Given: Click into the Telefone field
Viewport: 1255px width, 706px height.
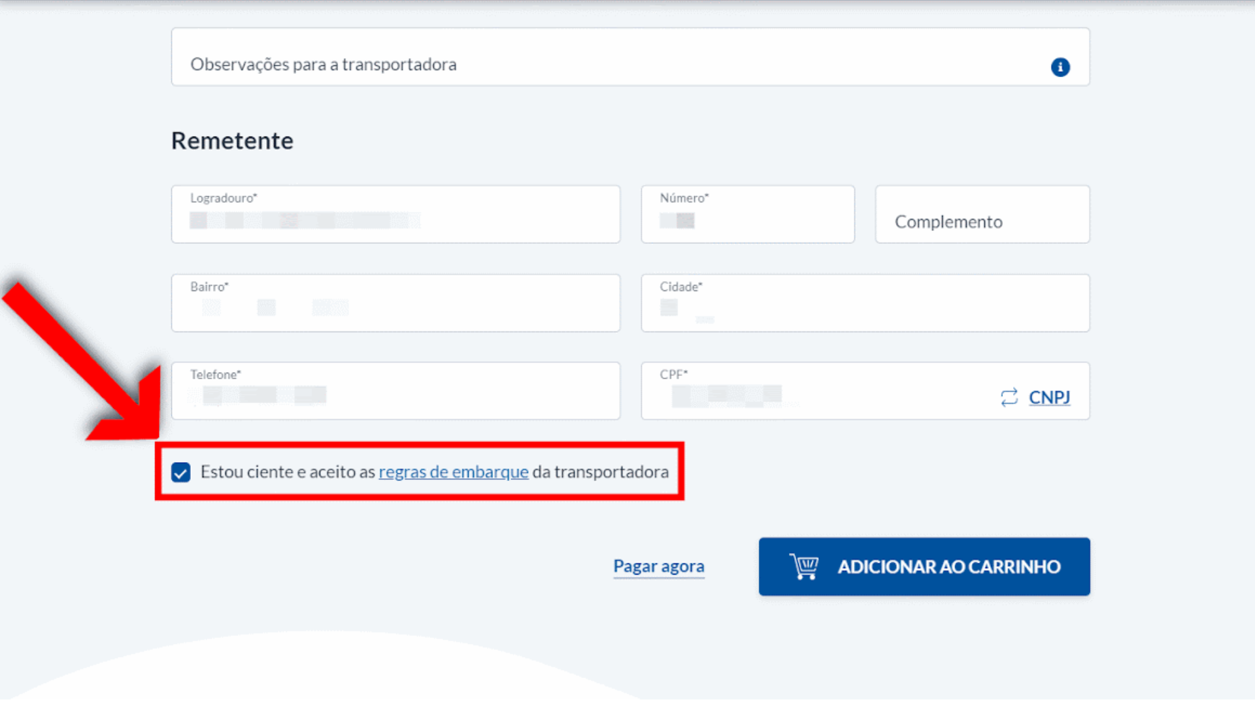Looking at the screenshot, I should click(x=395, y=391).
